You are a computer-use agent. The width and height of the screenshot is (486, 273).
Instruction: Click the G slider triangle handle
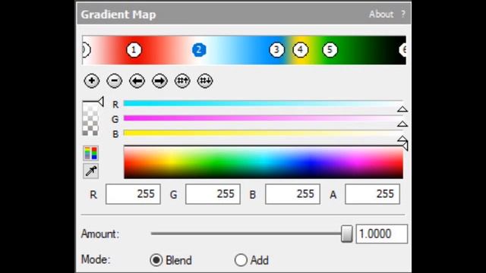402,124
